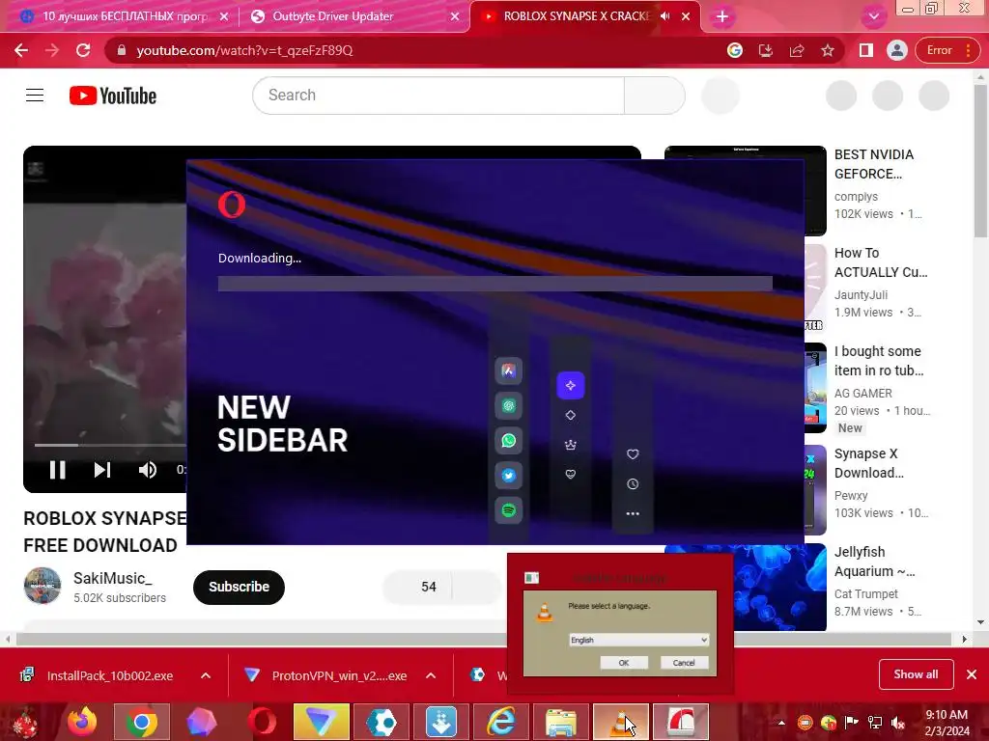Click the Opera logo in the installer

(x=232, y=205)
